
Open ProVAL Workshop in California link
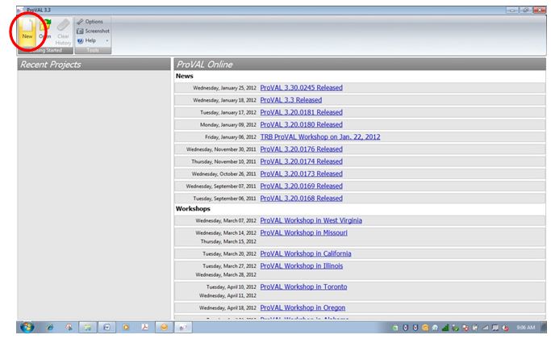coord(306,254)
